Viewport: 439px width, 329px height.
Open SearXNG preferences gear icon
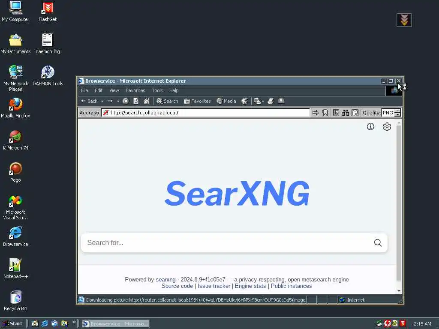click(x=387, y=127)
